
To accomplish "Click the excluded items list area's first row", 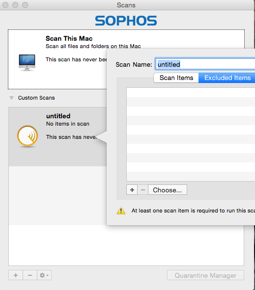I will coord(191,92).
